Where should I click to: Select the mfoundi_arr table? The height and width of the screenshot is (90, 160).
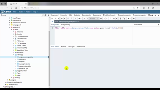coord(22,59)
